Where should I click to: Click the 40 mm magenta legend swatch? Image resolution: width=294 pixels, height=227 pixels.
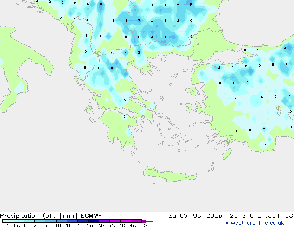coord(126,221)
